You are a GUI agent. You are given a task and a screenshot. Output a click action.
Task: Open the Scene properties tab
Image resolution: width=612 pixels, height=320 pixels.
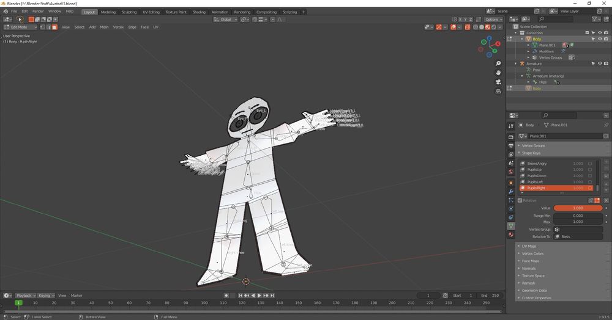coord(511,163)
